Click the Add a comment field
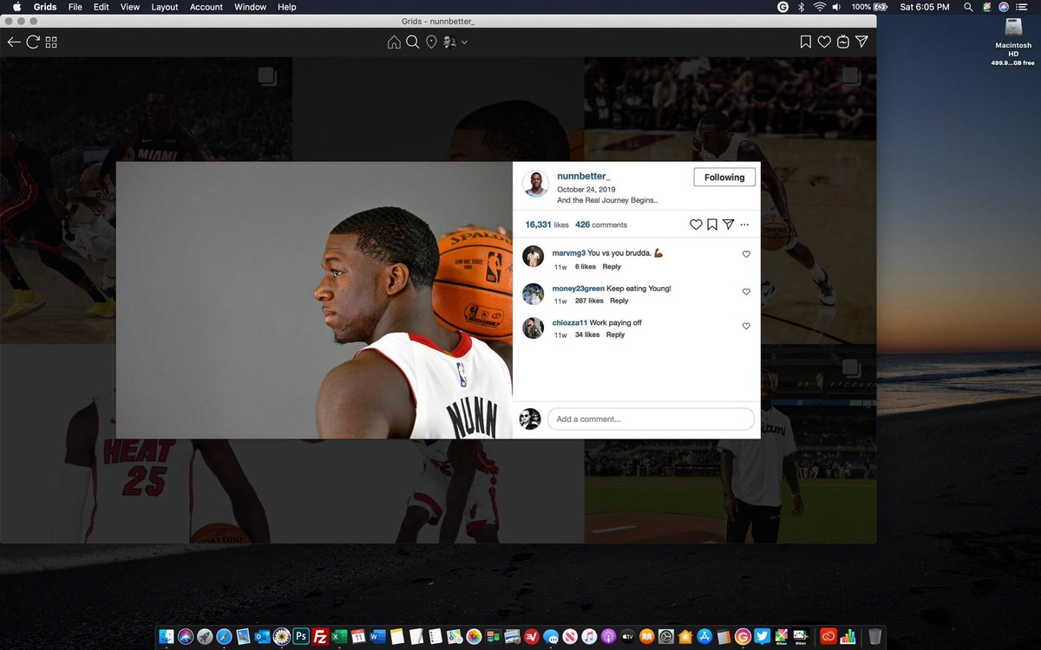The image size is (1041, 650). click(x=651, y=419)
